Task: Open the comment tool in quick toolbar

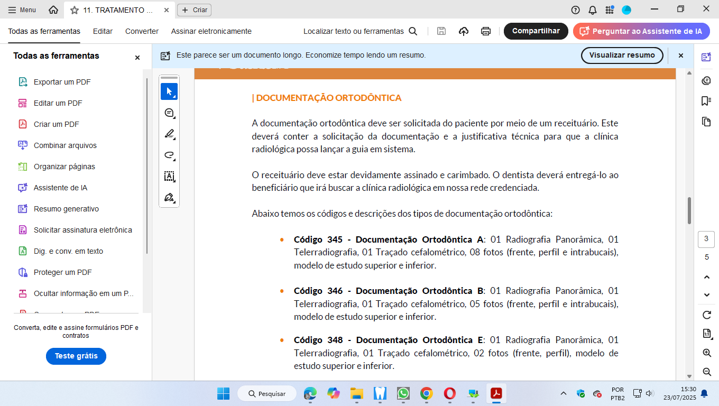Action: click(169, 113)
